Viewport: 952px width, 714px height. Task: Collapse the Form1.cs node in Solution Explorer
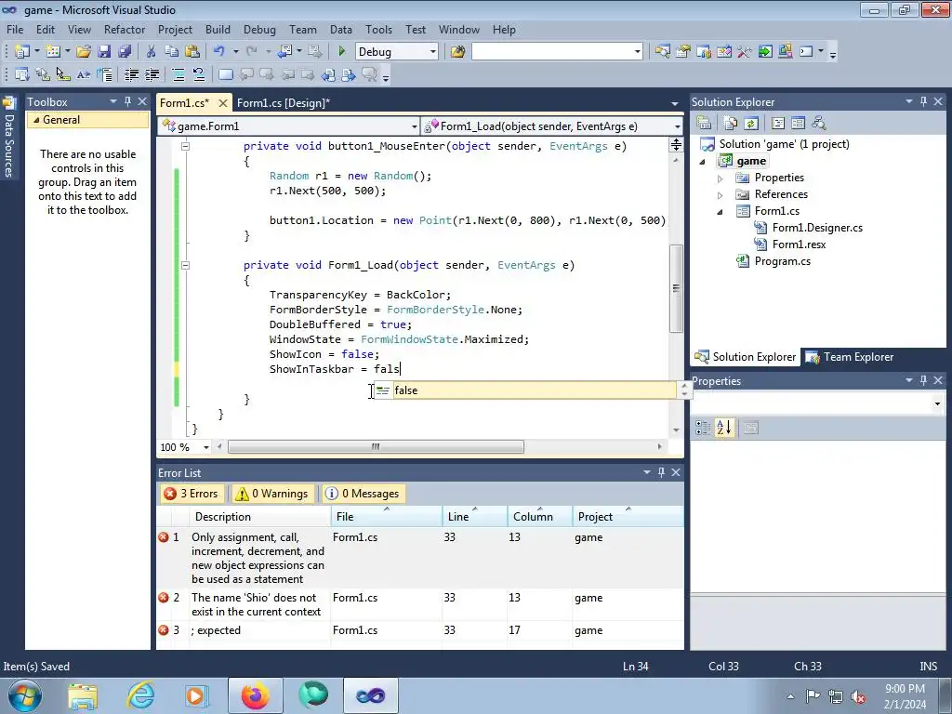click(x=721, y=212)
